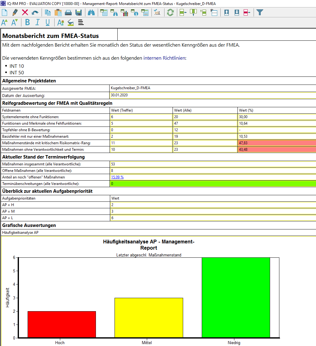Click the red X delete icon
This screenshot has width=316, height=346.
click(25, 12)
